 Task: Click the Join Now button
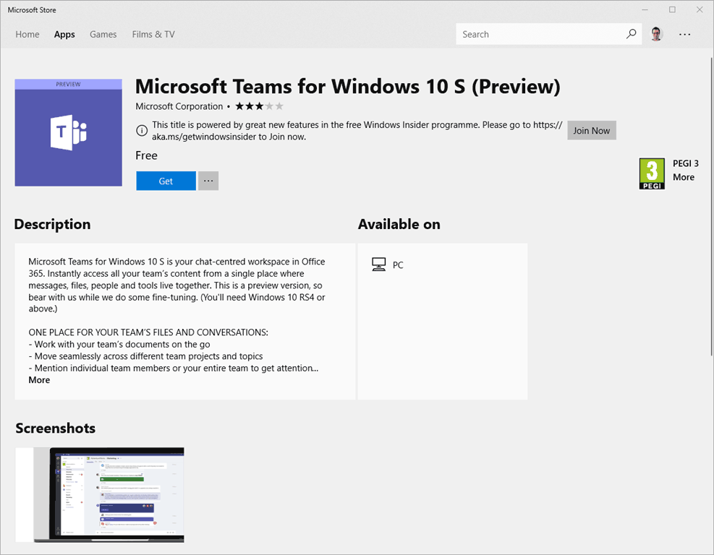click(592, 131)
